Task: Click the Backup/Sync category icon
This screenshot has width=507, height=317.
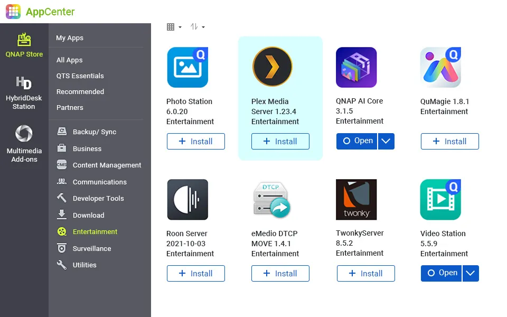Action: (60, 131)
